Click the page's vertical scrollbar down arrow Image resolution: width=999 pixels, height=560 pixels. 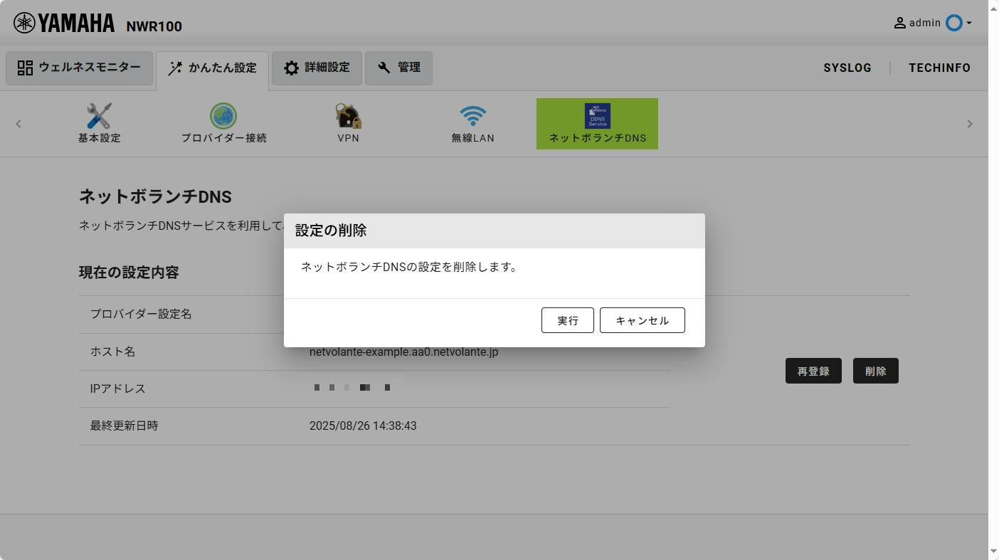pos(993,551)
